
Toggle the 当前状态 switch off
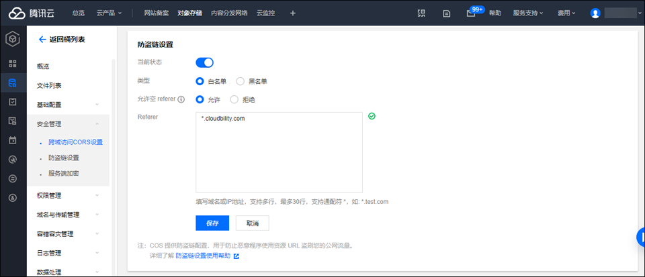(x=204, y=62)
